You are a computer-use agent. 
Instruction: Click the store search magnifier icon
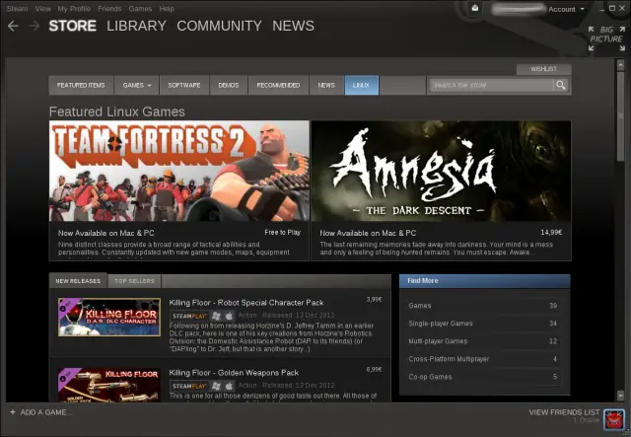pyautogui.click(x=561, y=85)
